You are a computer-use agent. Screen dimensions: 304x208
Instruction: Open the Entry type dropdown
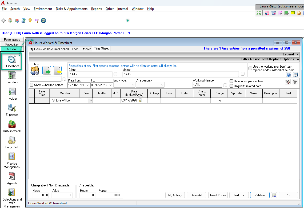click(133, 85)
